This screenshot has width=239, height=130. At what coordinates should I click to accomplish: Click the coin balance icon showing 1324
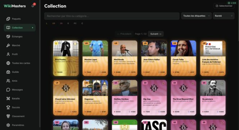(229, 3)
